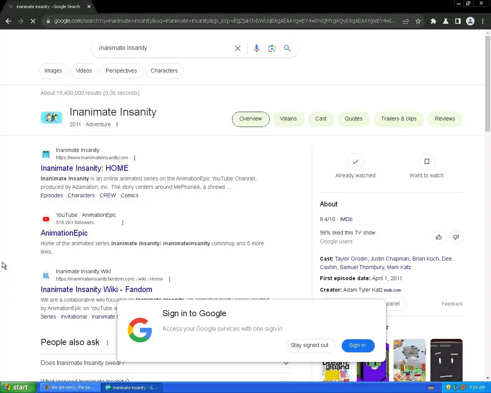This screenshot has width=491, height=393.
Task: Send Feedback on the knowledge panel
Action: (452, 304)
